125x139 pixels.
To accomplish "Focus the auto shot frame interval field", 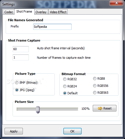I will coord(21,49).
